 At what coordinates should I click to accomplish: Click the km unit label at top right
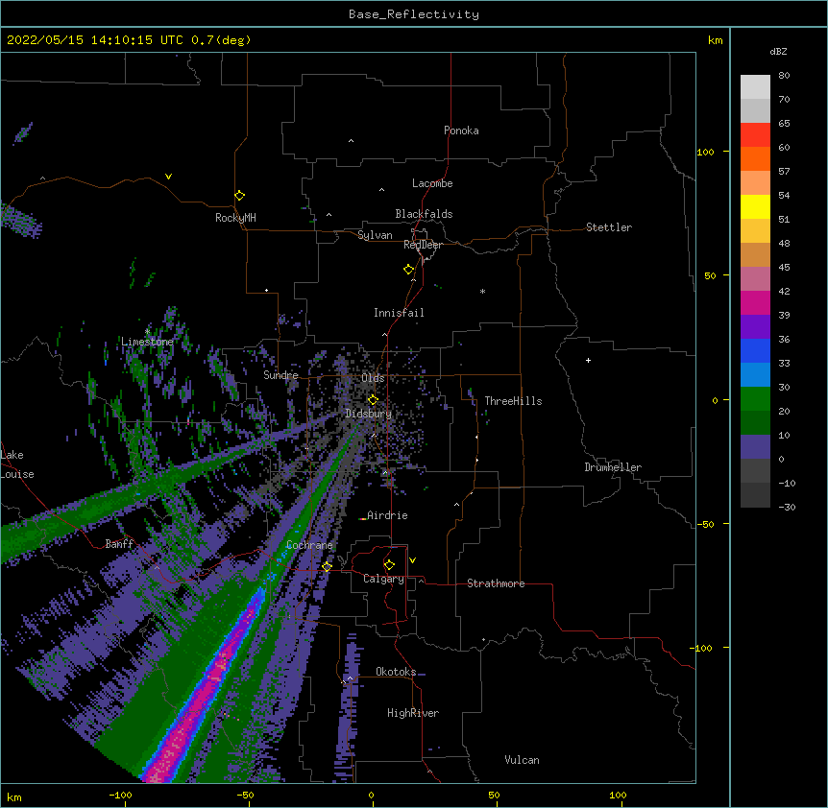pyautogui.click(x=715, y=40)
